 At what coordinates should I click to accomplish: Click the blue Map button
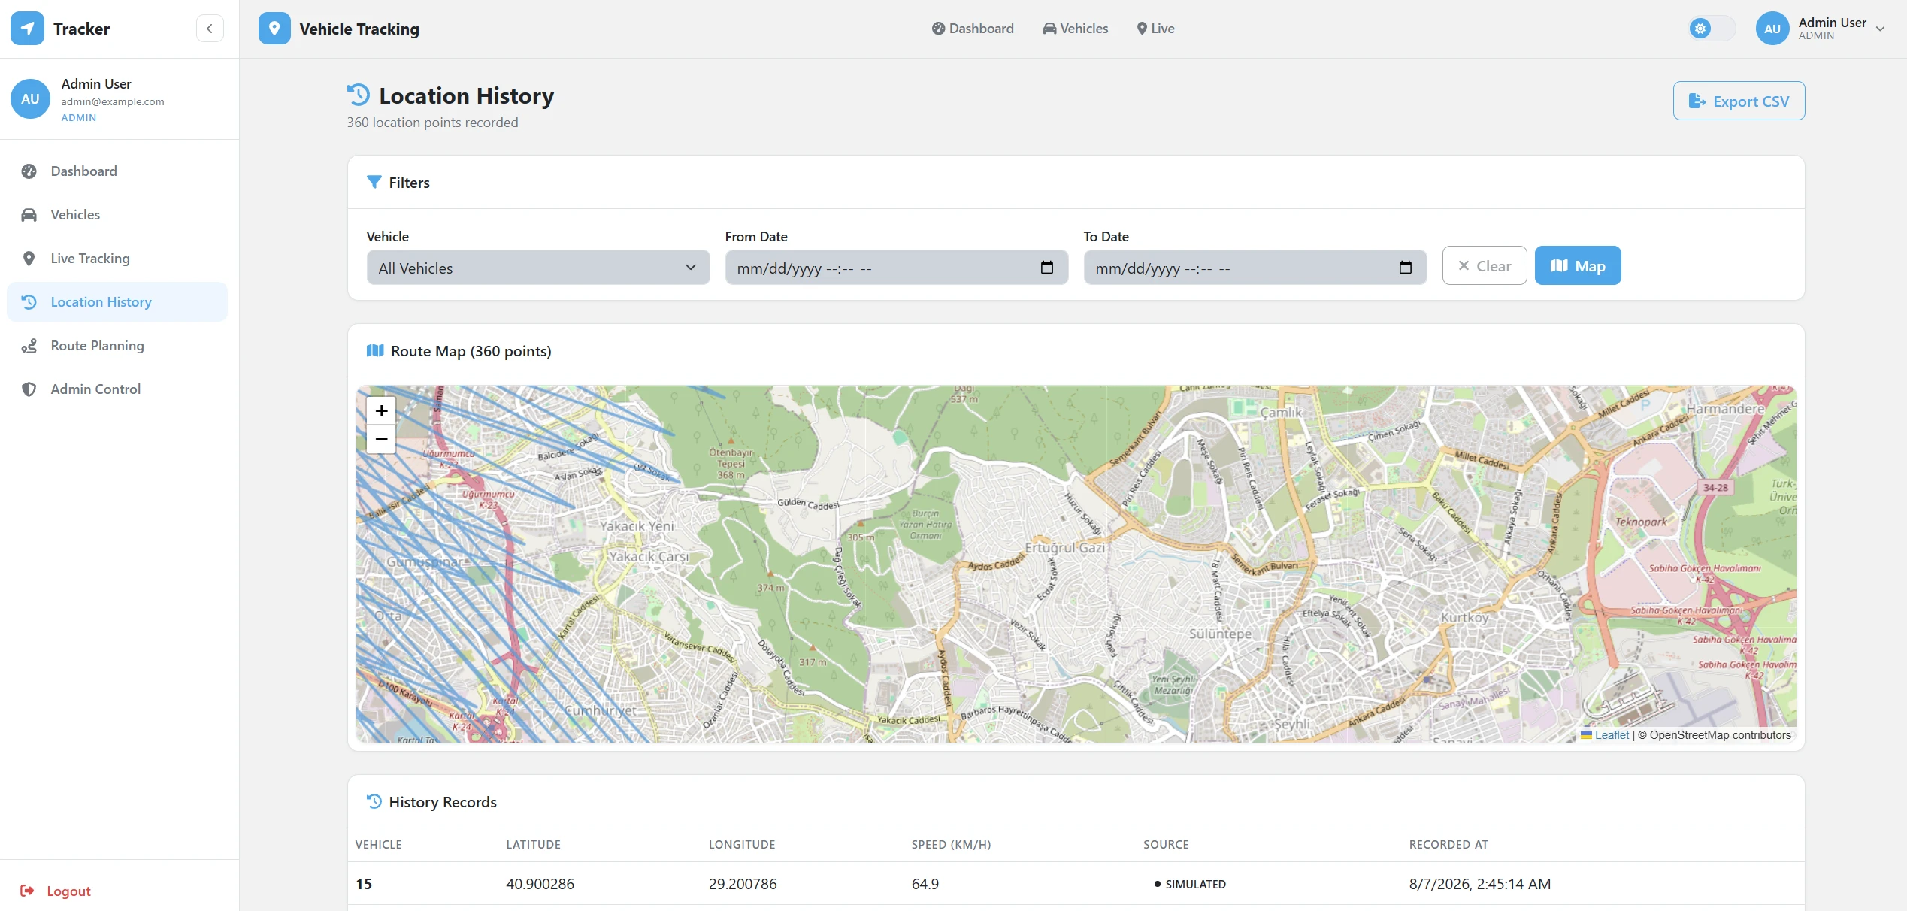click(x=1577, y=265)
